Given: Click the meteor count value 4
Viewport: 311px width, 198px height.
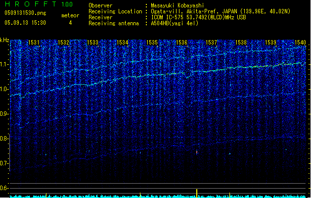Looking at the screenshot, I should (70, 23).
